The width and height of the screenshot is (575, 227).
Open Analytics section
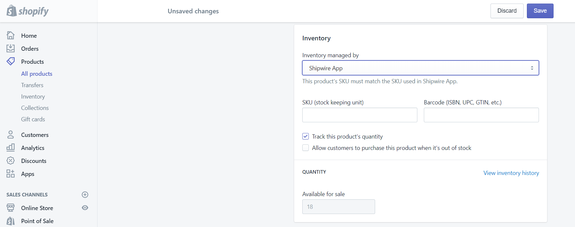(x=33, y=148)
